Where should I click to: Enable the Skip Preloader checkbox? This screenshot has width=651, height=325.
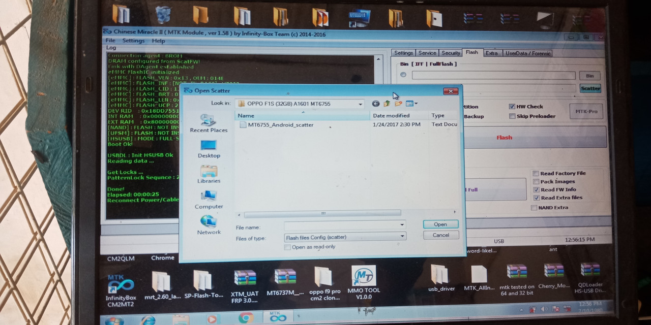[x=512, y=116]
